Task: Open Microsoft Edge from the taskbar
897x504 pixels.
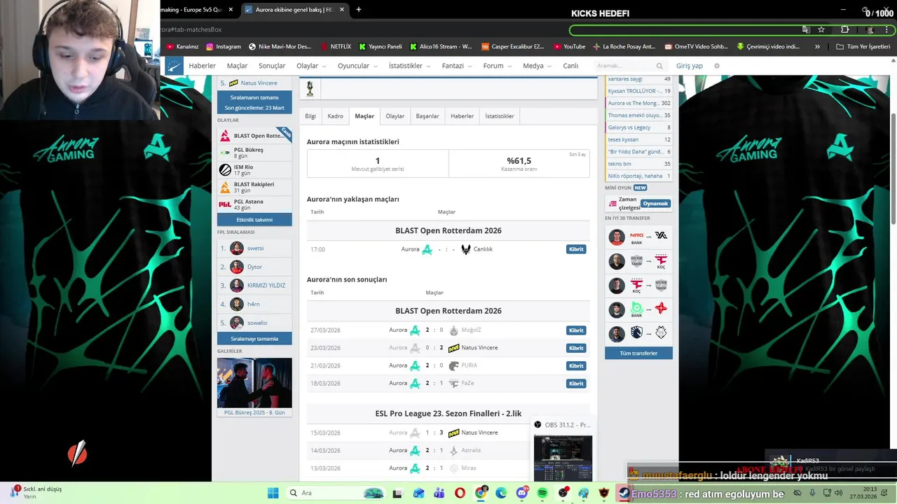Action: click(x=501, y=493)
